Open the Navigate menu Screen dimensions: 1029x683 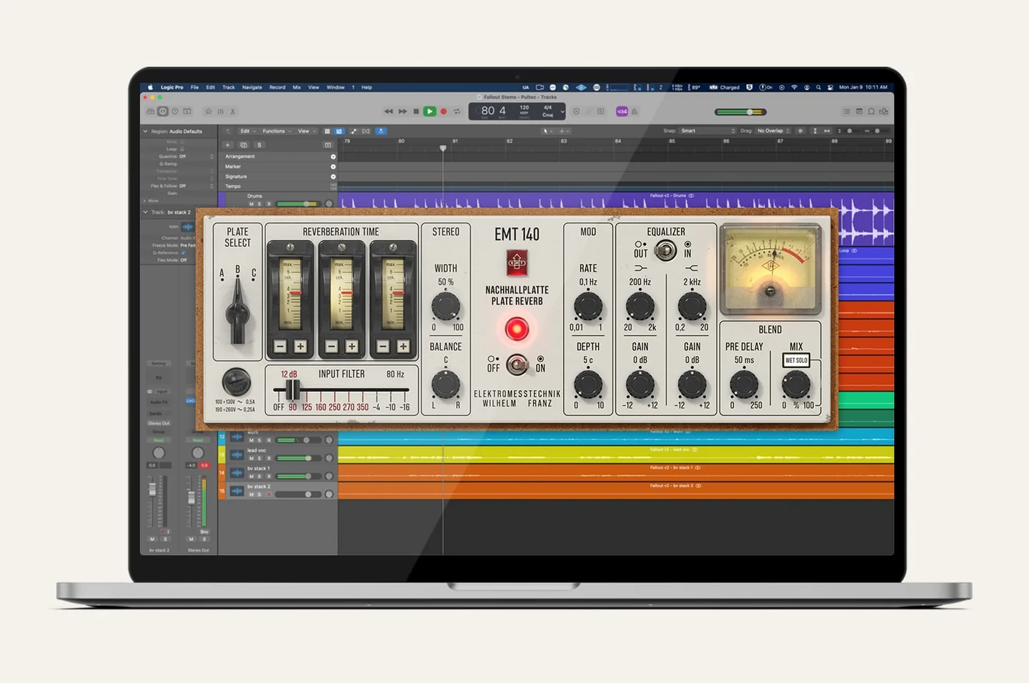252,87
